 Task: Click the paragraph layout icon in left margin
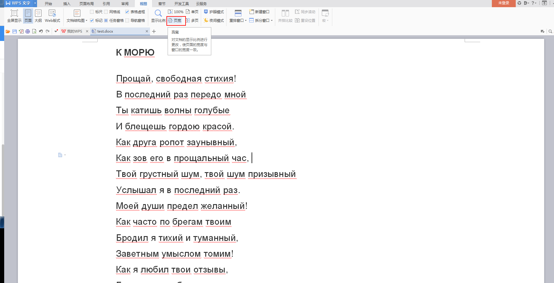point(60,155)
